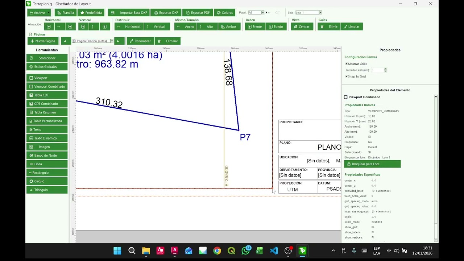Viewport: 464px width, 261px height.
Task: Create a Nueva Página
Action: [x=43, y=41]
